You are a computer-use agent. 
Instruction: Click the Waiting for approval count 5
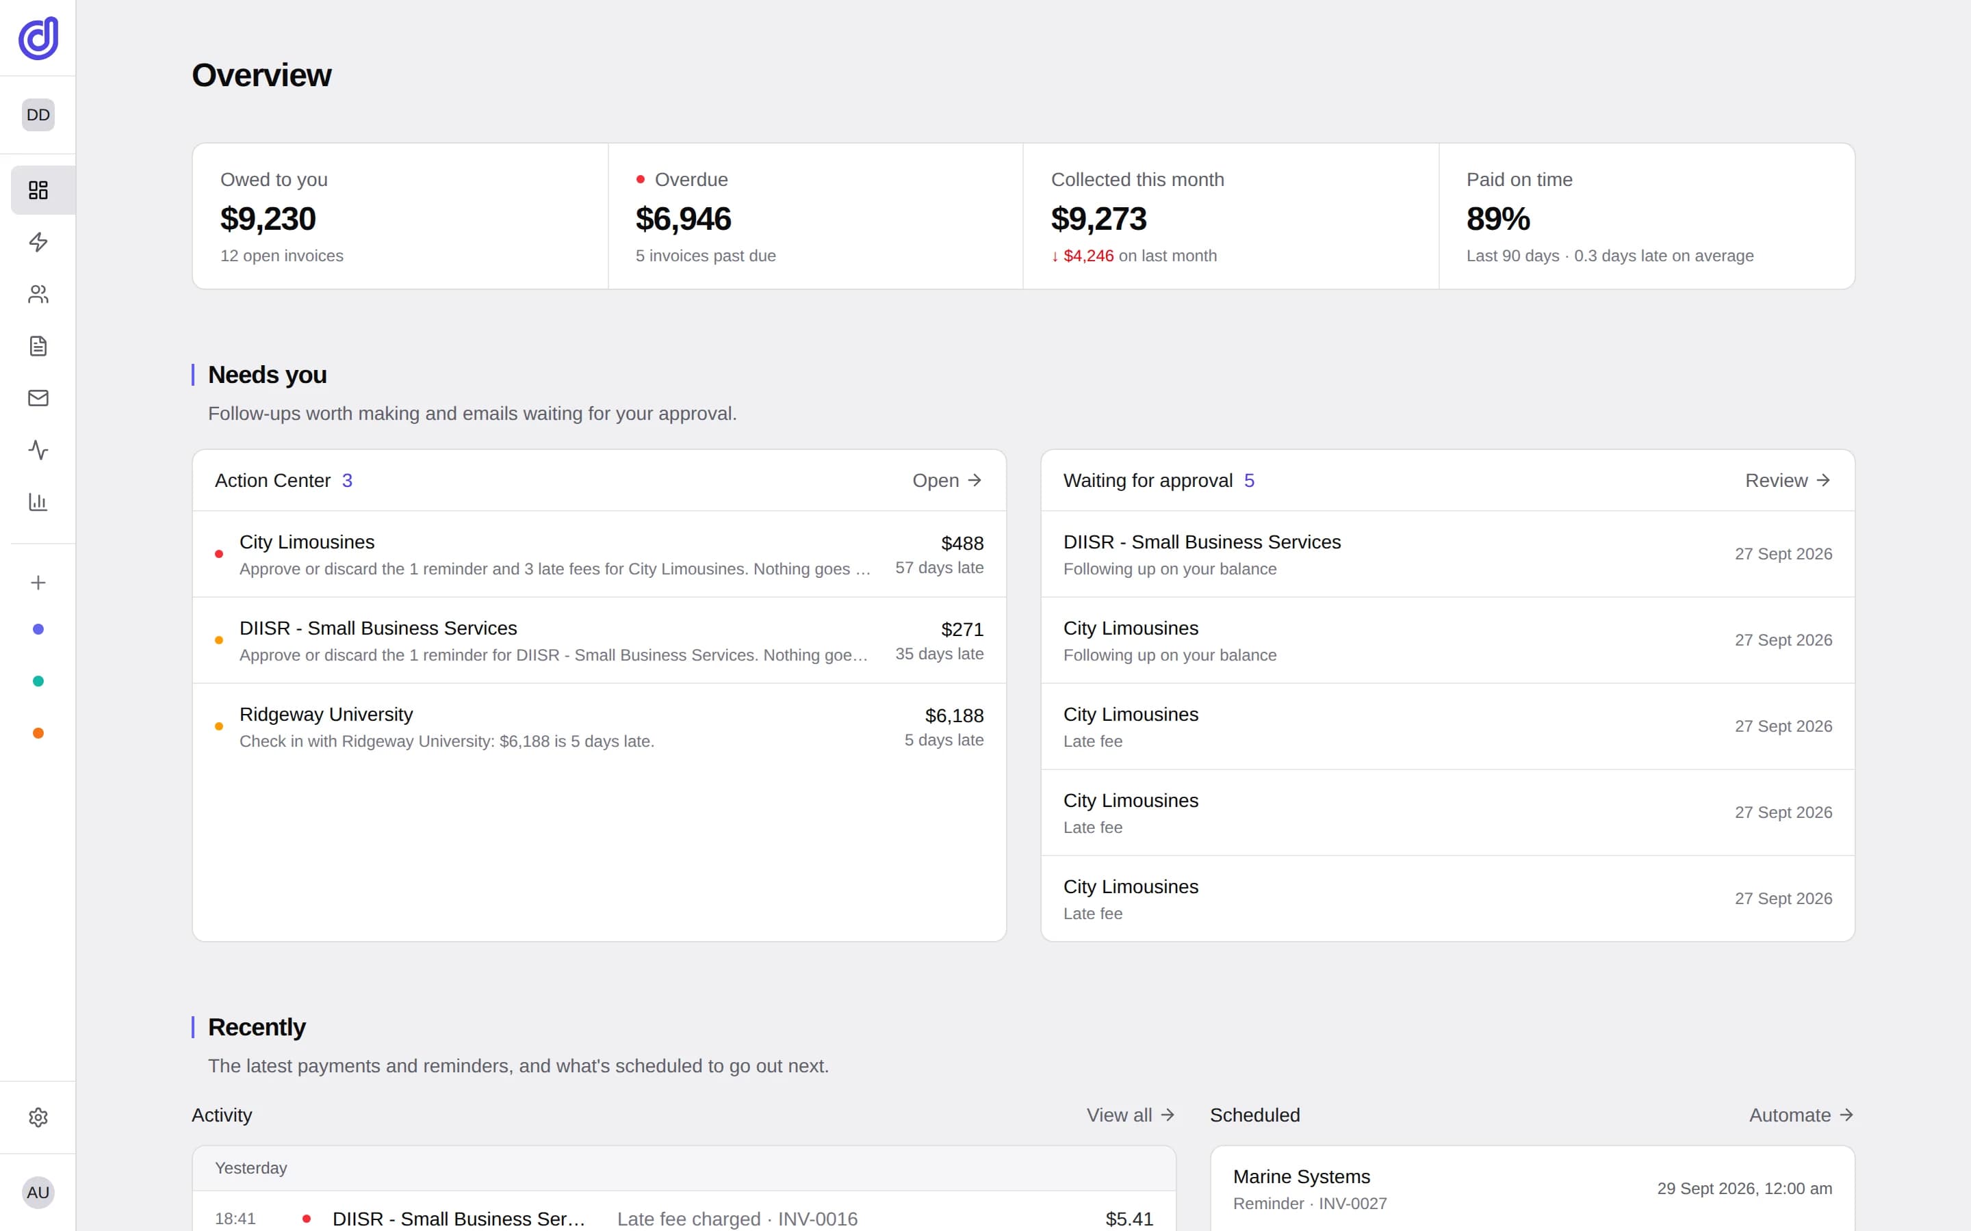(1250, 480)
